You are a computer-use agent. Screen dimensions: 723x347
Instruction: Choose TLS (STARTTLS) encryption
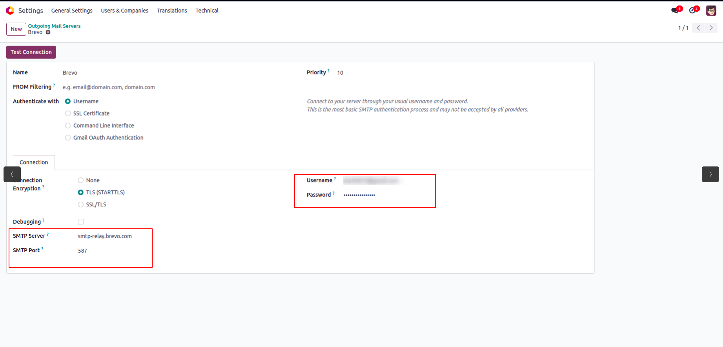pos(81,193)
